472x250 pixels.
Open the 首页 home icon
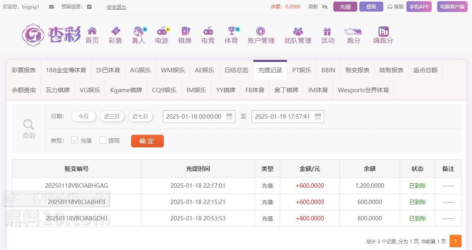coord(92,32)
